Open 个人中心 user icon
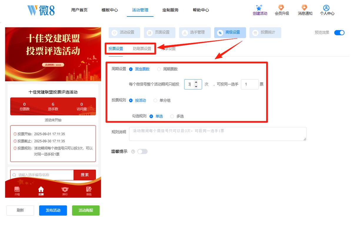This screenshot has width=353, height=225. pyautogui.click(x=326, y=8)
